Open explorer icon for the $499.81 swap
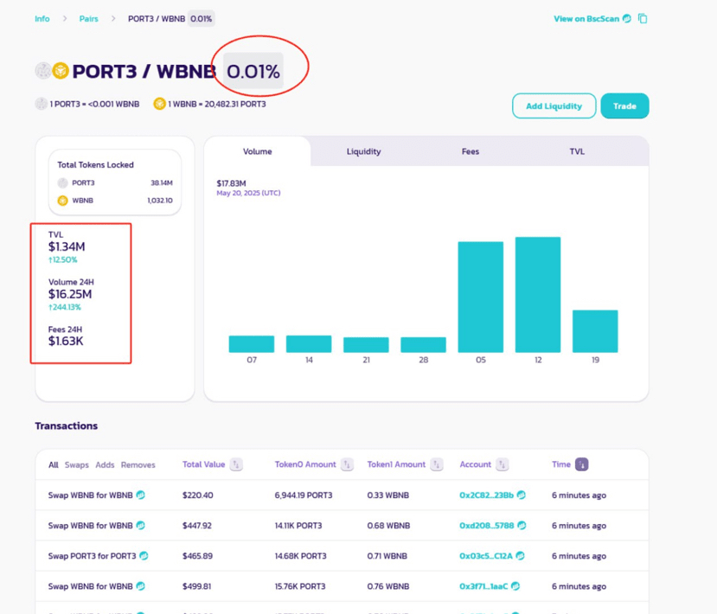The image size is (717, 614). tap(141, 586)
